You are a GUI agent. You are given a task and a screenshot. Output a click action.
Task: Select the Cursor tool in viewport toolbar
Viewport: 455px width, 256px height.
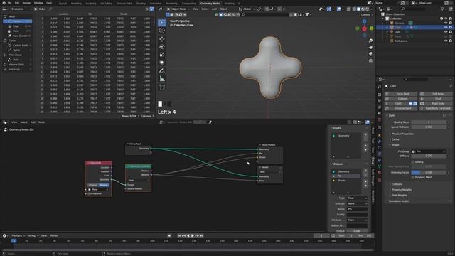tap(162, 31)
